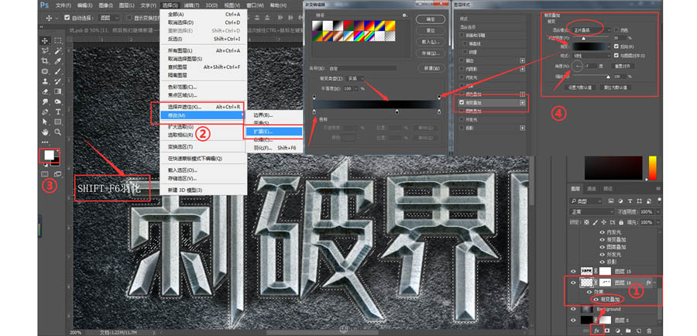Viewport: 697px width, 336px height.
Task: Select the Move tool in the toolbox
Action: click(45, 40)
